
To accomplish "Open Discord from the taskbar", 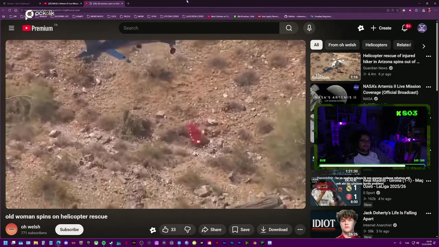I will (x=66, y=243).
